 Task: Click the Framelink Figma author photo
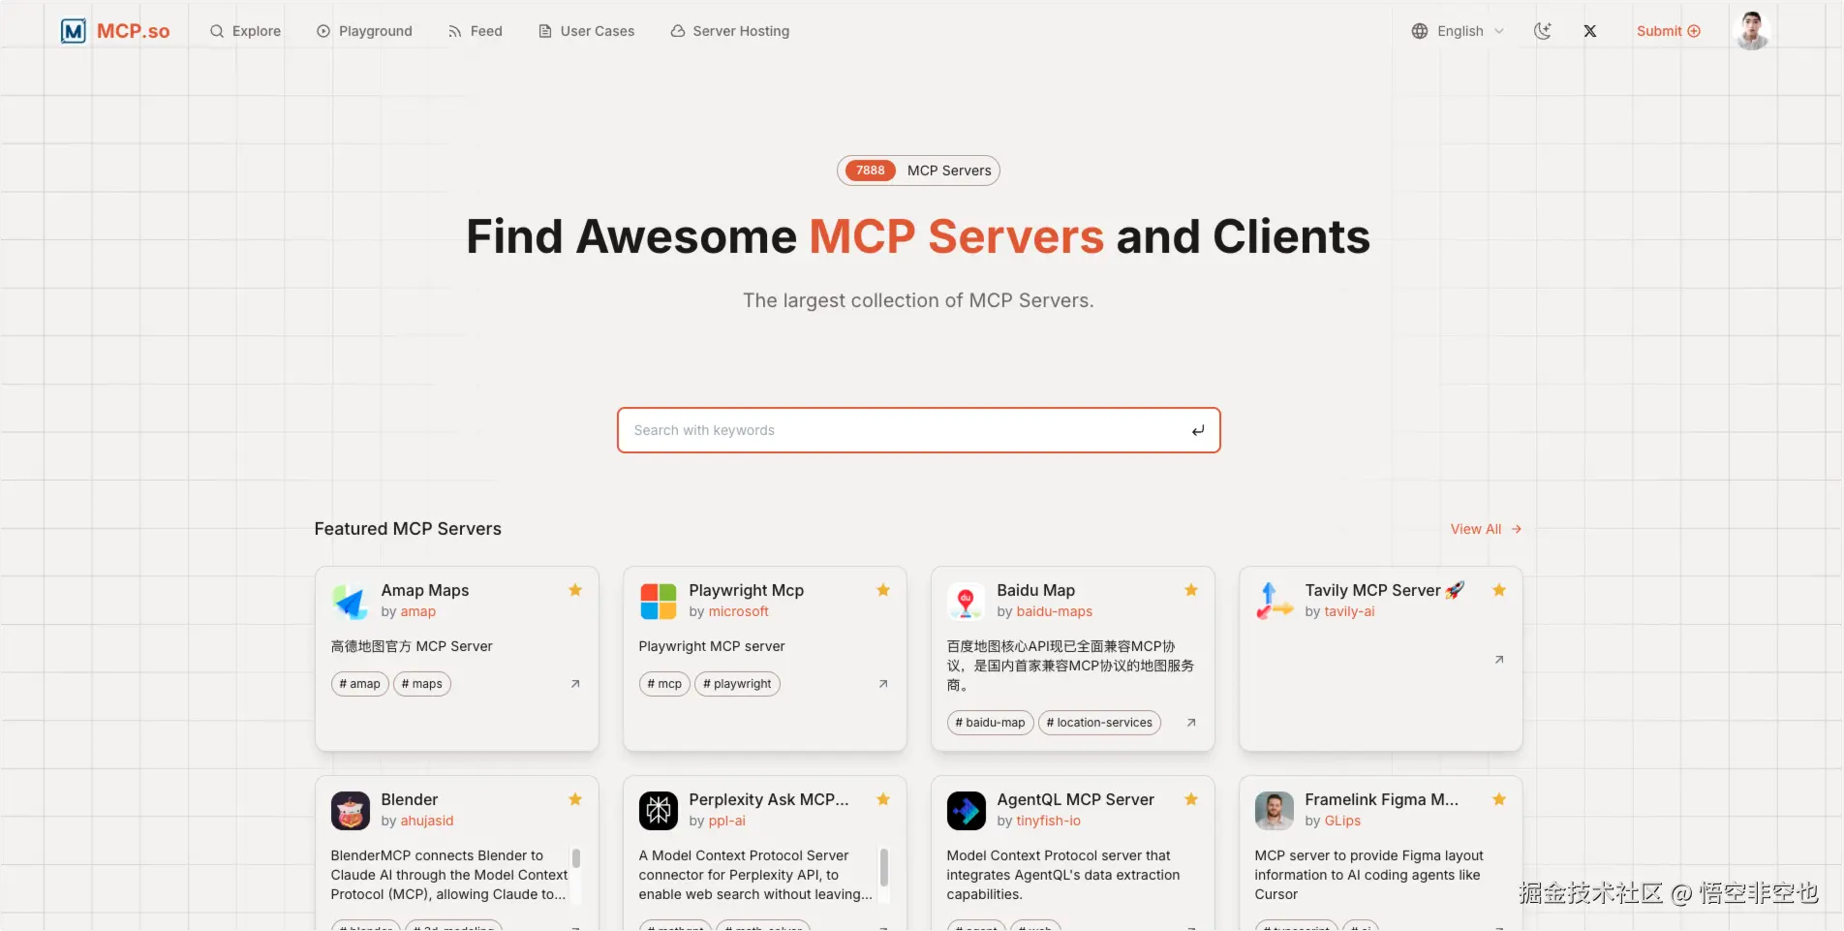(1275, 811)
